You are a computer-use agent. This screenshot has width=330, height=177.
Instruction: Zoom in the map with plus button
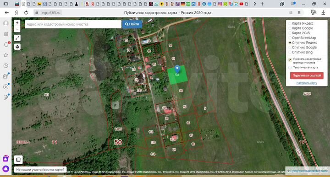[17, 23]
